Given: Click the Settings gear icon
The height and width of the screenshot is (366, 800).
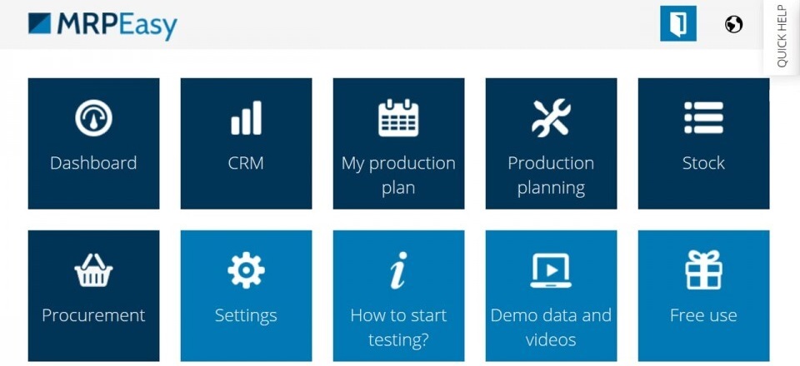Looking at the screenshot, I should (246, 270).
